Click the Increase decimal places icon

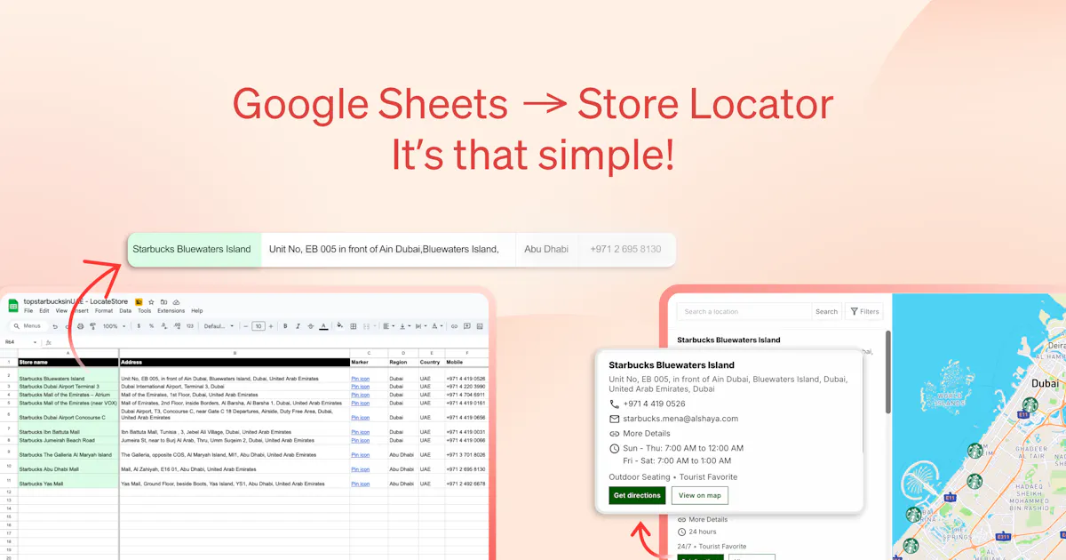pos(177,326)
